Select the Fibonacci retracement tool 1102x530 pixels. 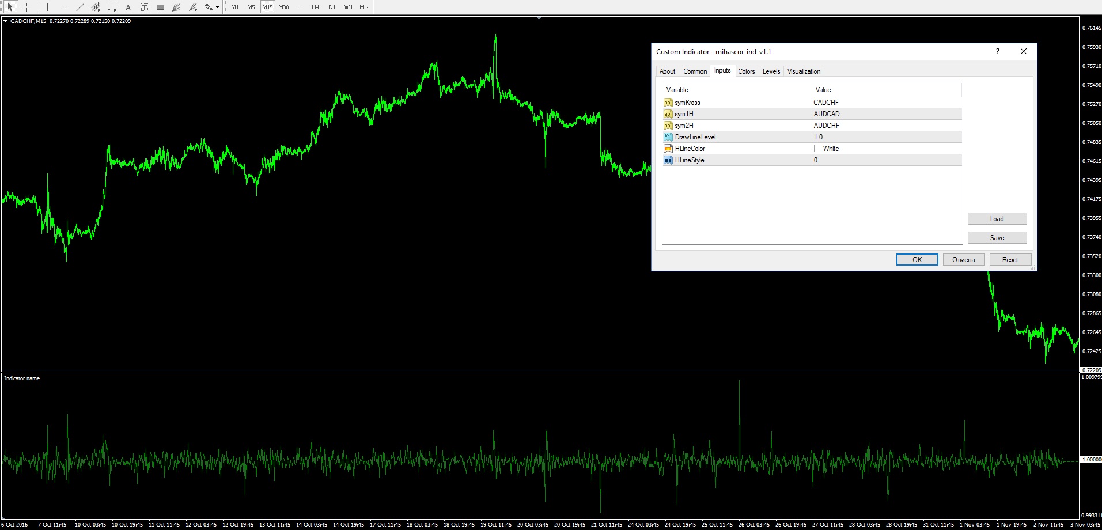[x=112, y=7]
